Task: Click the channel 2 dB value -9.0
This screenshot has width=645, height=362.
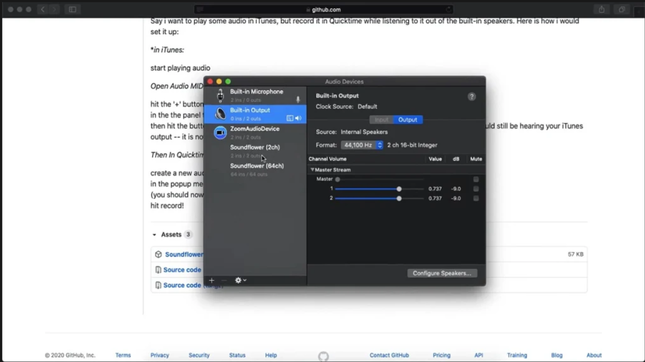Action: (x=456, y=199)
